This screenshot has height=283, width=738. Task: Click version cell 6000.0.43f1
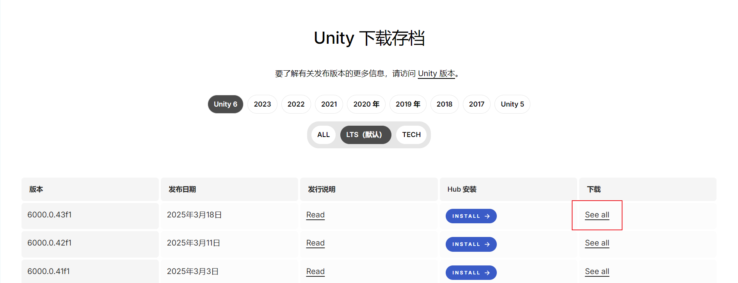(90, 216)
